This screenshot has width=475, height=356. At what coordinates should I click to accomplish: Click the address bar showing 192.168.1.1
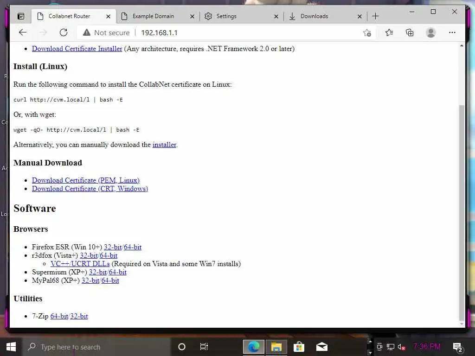159,33
